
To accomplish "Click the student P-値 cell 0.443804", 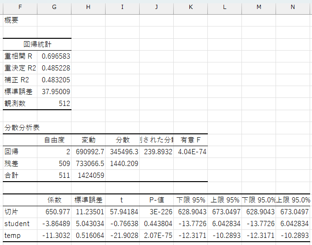I will coord(157,223).
